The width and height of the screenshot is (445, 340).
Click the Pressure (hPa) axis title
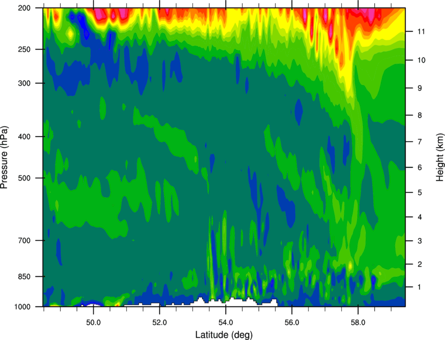4,157
